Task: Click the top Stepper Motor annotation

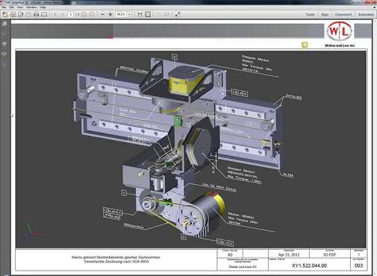Action: pyautogui.click(x=257, y=65)
